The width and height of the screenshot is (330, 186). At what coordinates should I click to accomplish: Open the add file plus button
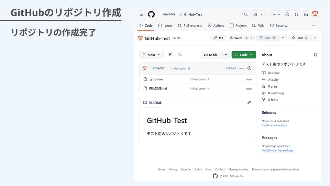226,55
